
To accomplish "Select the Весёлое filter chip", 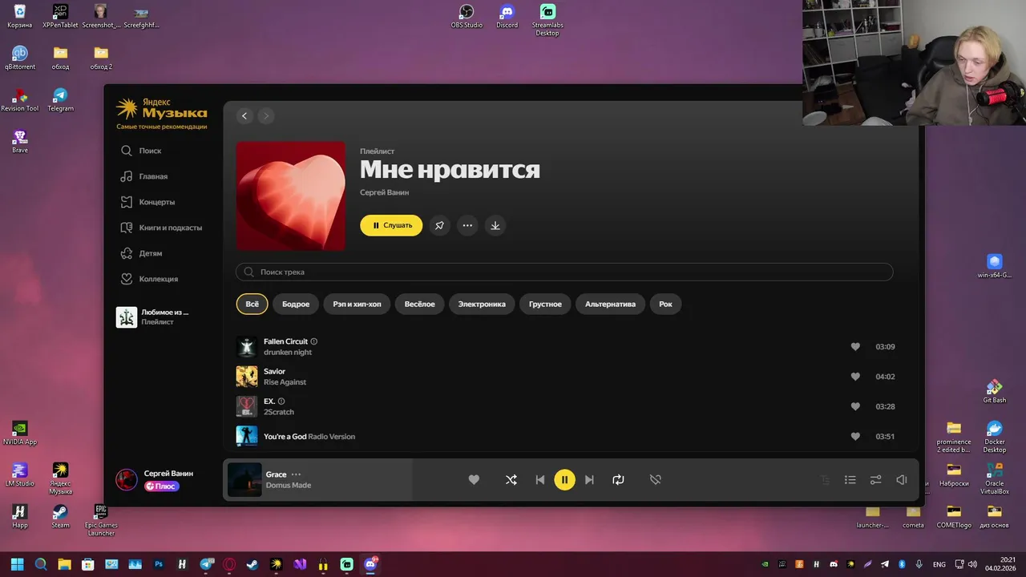I will [x=419, y=304].
